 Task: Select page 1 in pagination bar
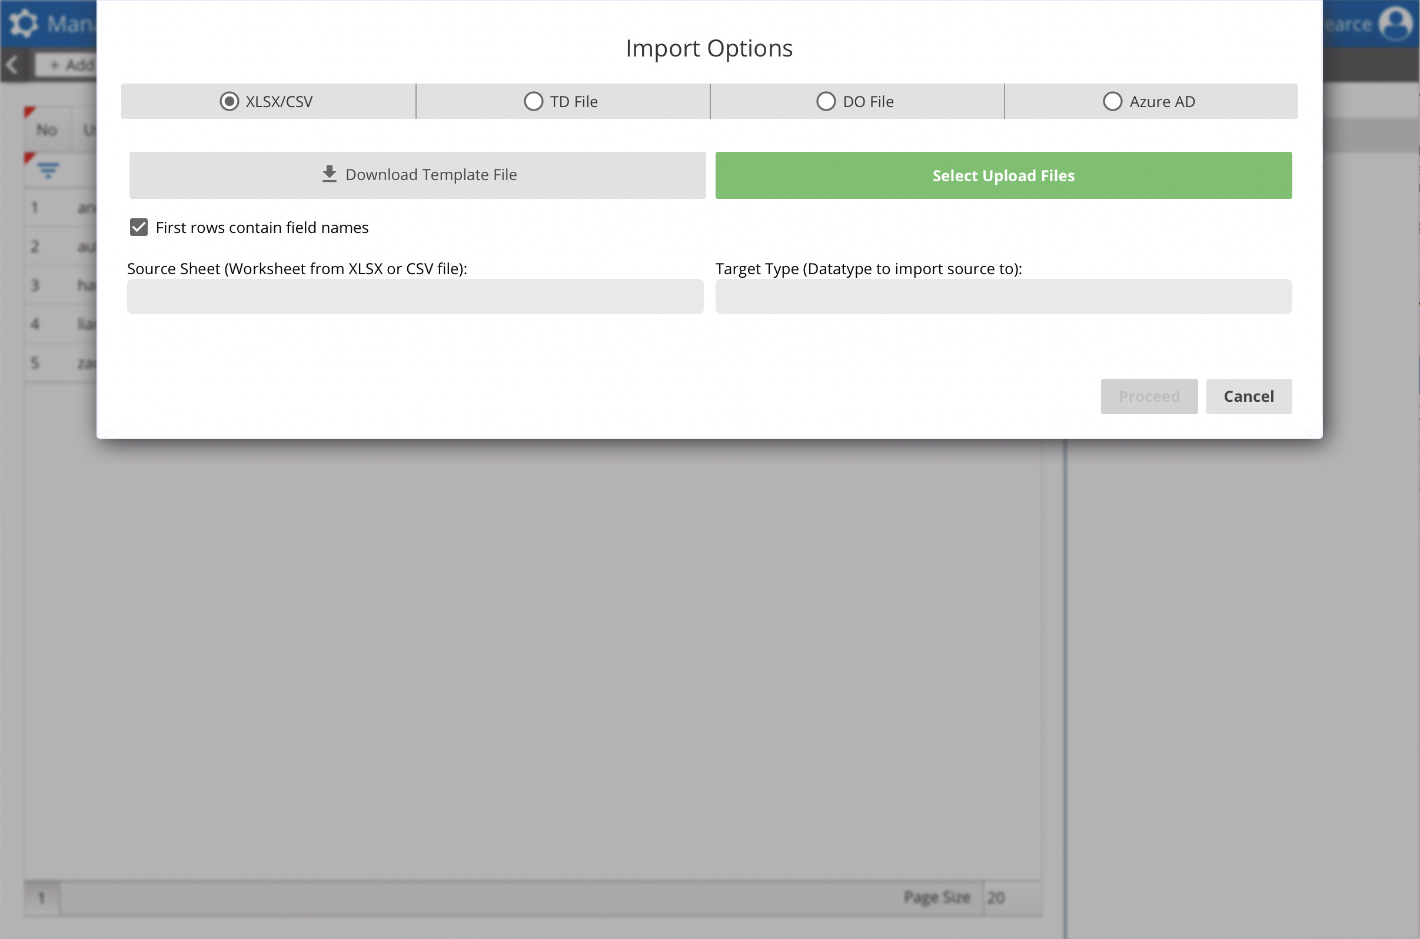(41, 897)
